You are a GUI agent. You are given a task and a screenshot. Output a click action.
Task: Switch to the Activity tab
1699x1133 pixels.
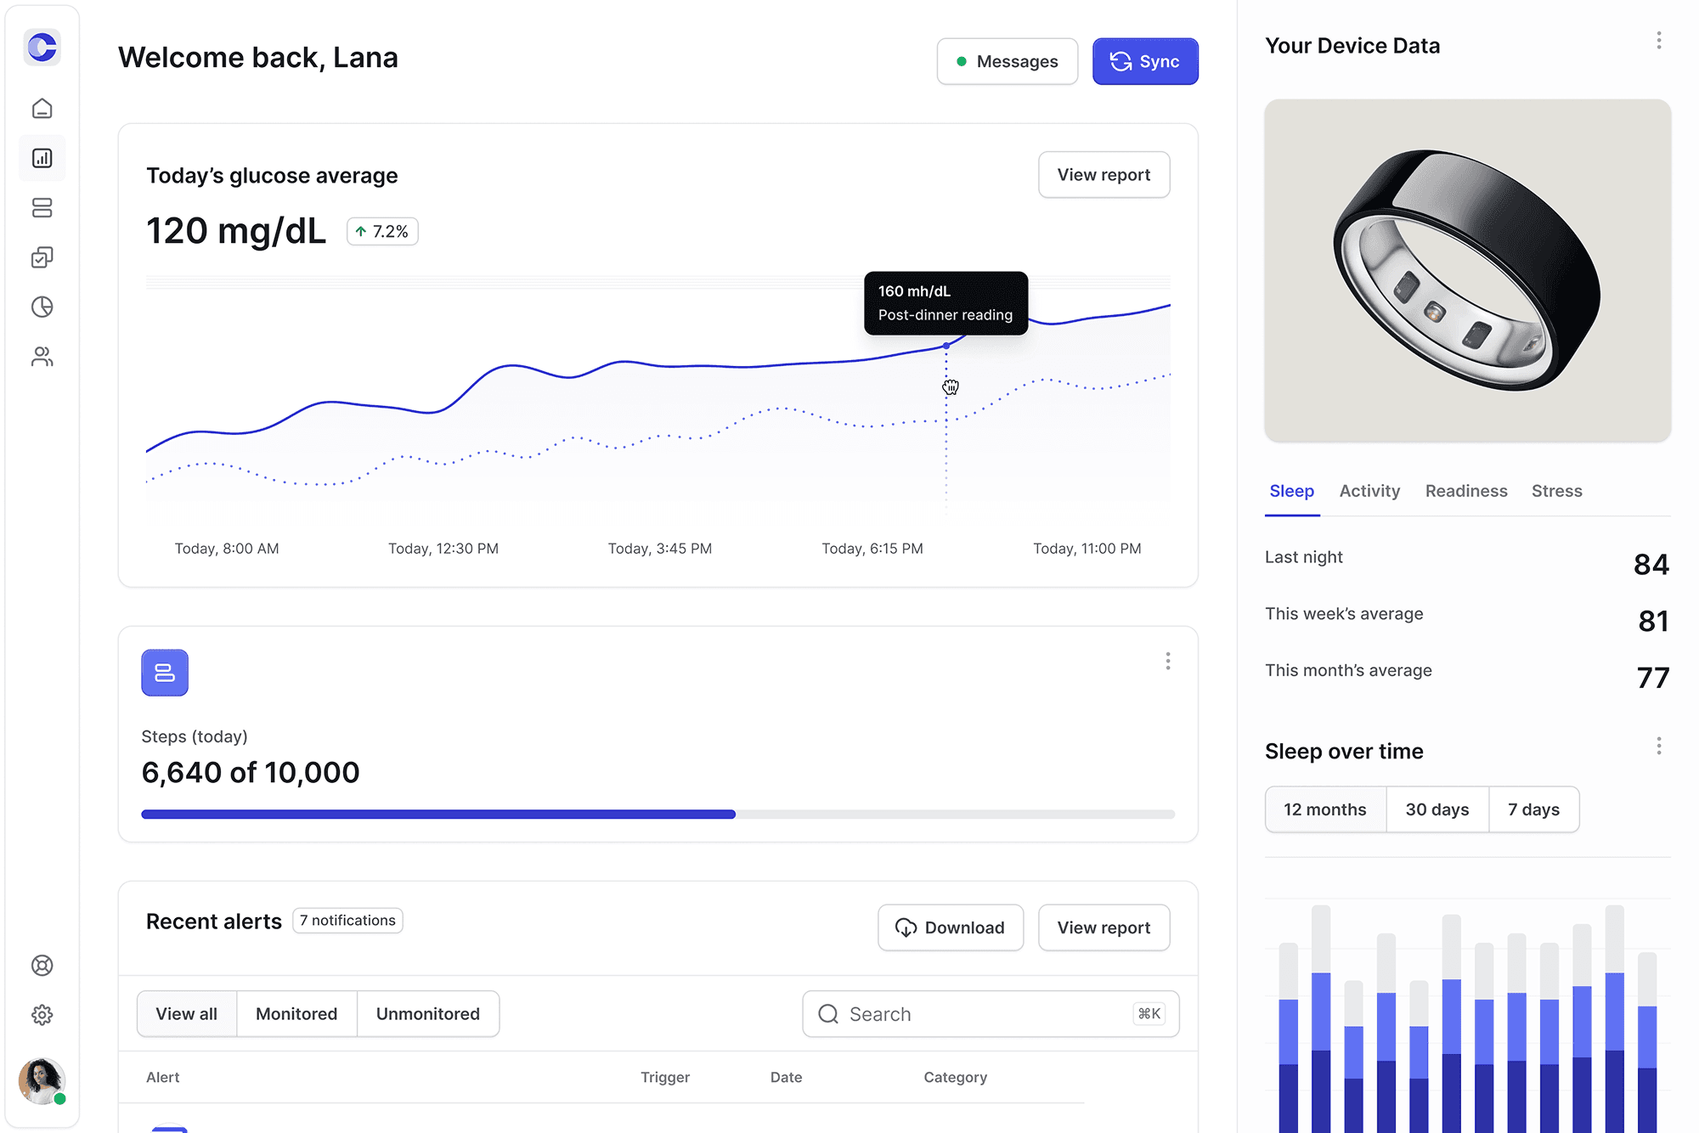1369,491
